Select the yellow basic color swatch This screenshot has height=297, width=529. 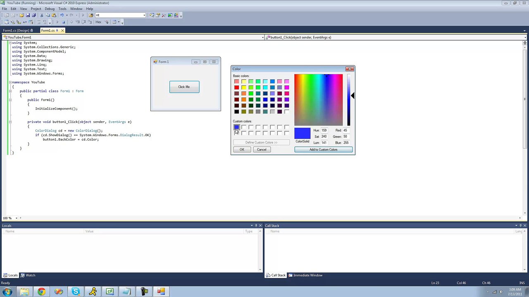click(x=244, y=87)
